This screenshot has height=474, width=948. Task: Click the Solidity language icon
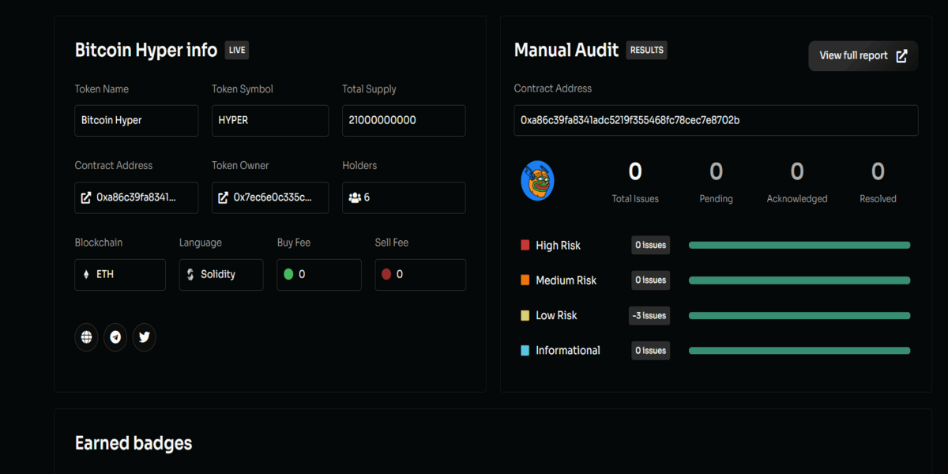tap(190, 275)
